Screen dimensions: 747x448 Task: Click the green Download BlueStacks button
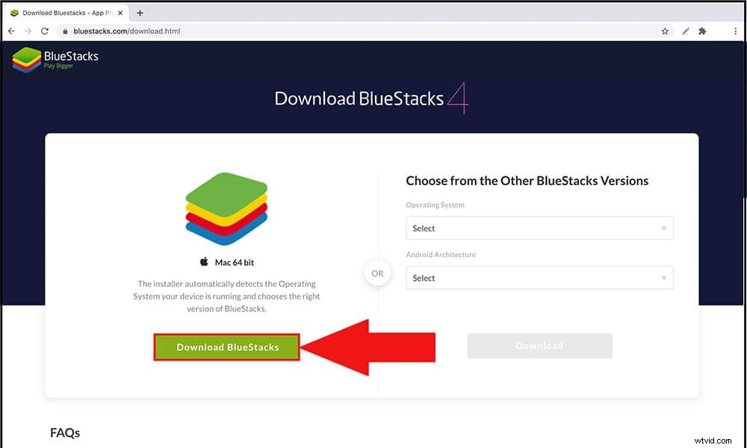pos(226,346)
